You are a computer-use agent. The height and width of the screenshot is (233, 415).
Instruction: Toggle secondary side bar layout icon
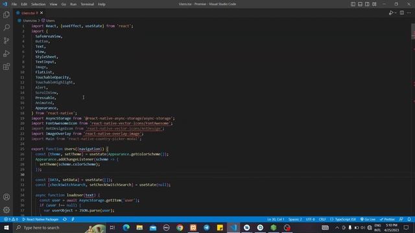coord(367,4)
